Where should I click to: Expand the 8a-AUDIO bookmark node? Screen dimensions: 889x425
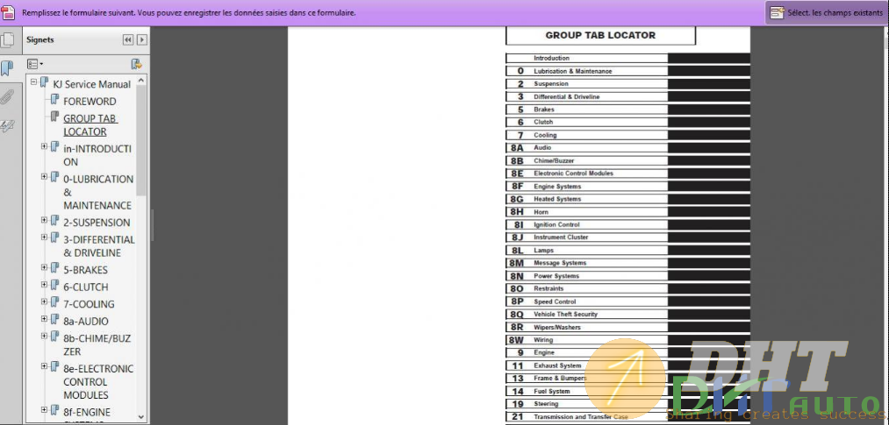click(x=44, y=319)
